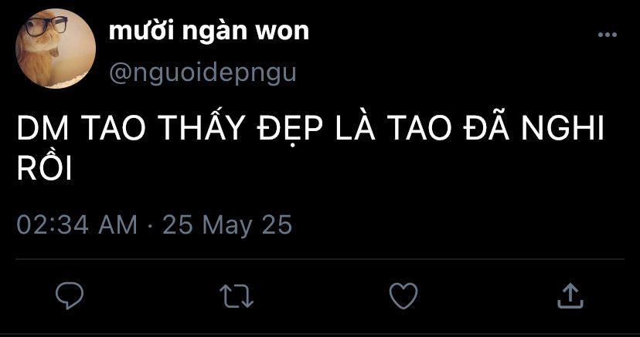This screenshot has width=640, height=337.
Task: Click the word "RỒI" in the tweet
Action: [x=45, y=168]
